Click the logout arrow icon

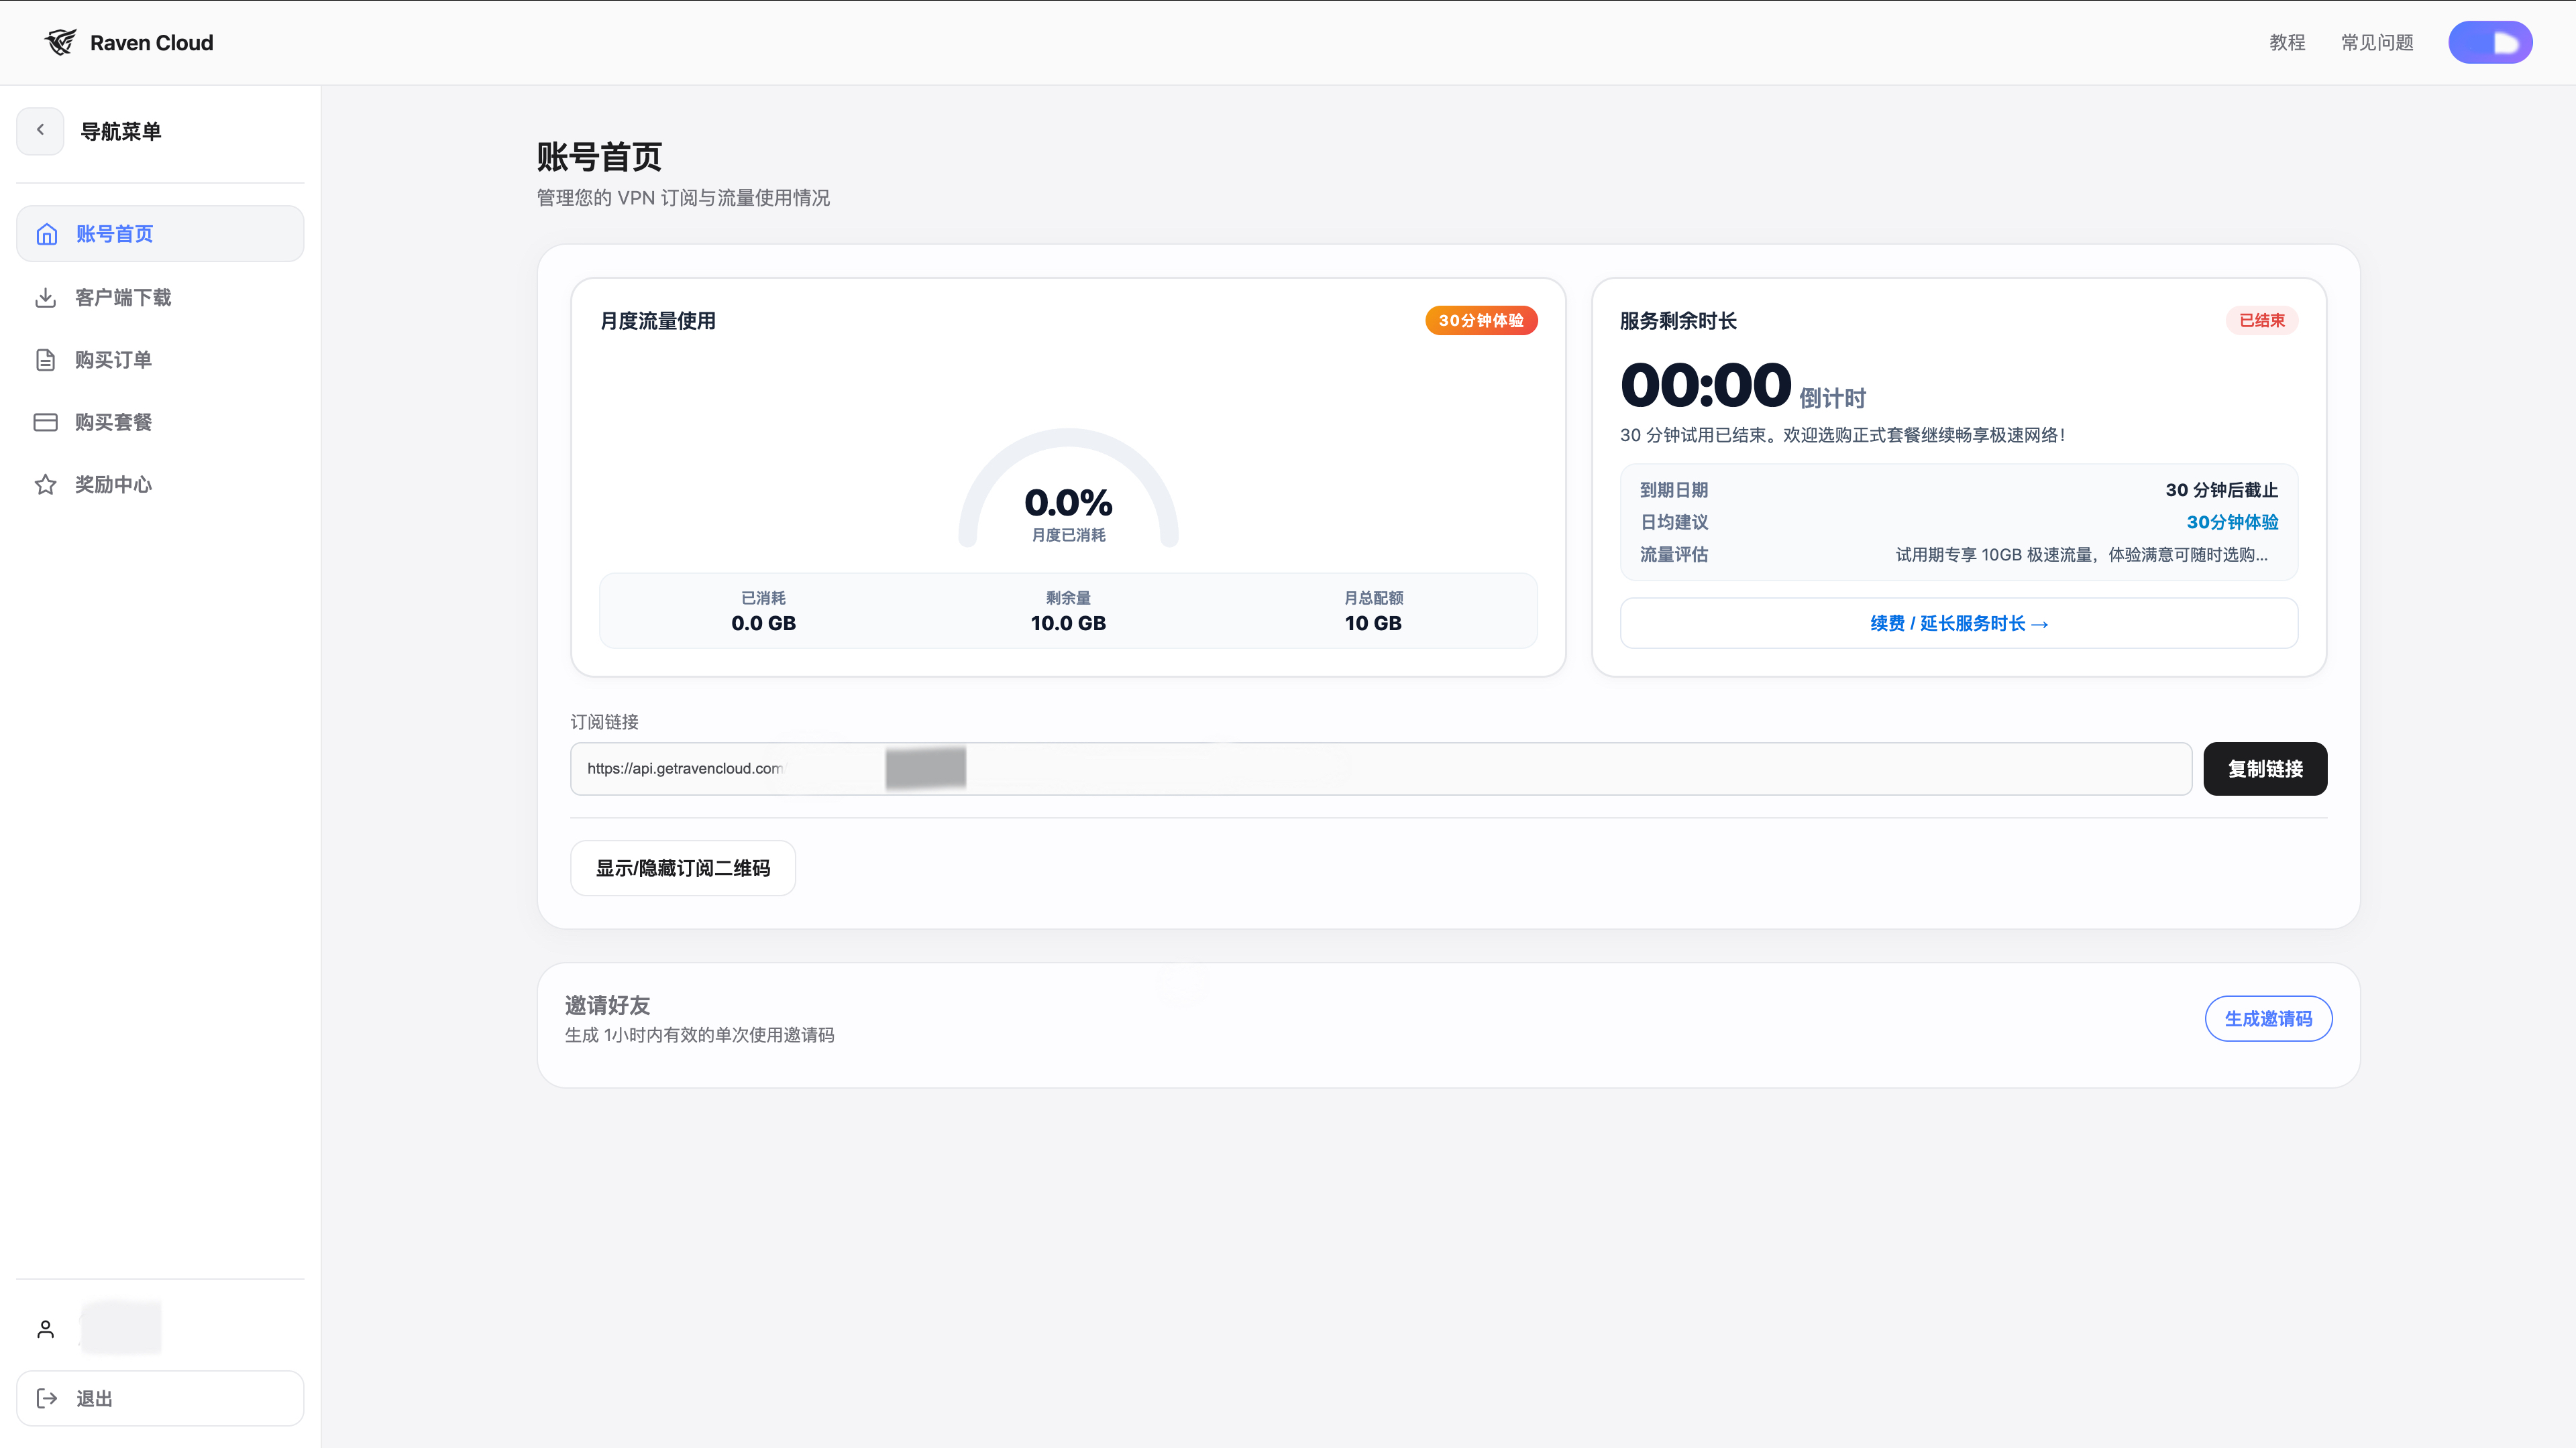point(46,1398)
